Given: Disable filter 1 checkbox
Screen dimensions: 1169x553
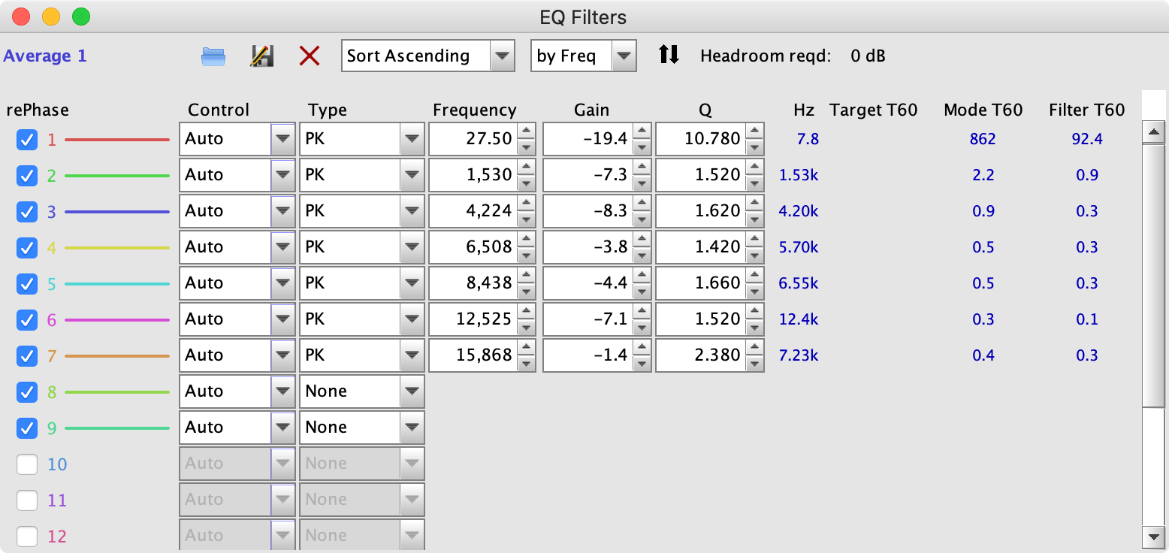Looking at the screenshot, I should pyautogui.click(x=27, y=139).
